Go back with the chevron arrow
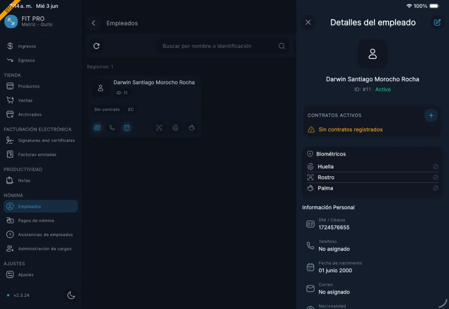Image resolution: width=449 pixels, height=309 pixels. 94,23
